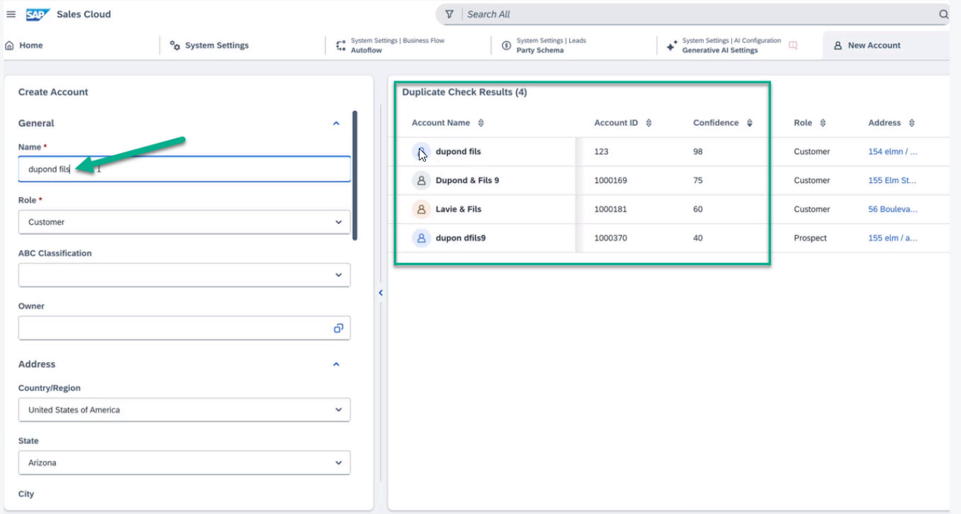Click Account ID 1000181
The width and height of the screenshot is (961, 514).
[610, 209]
